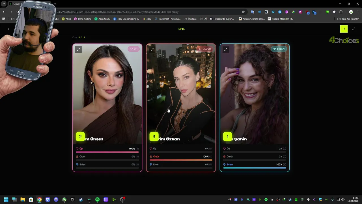Expand the İngilizce bookmark folder
This screenshot has height=204, width=362.
click(x=190, y=19)
